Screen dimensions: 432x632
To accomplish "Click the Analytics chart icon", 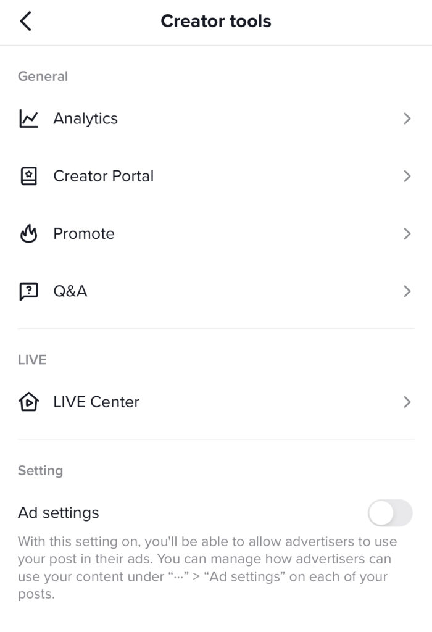I will coord(28,118).
